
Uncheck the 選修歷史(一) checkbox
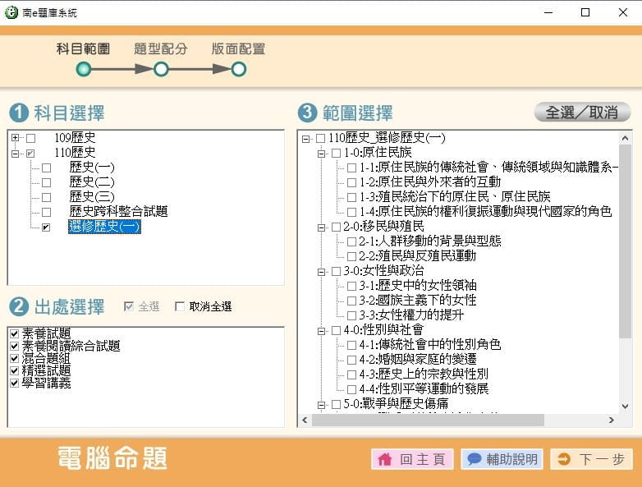coord(46,227)
